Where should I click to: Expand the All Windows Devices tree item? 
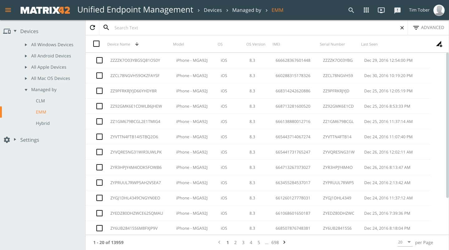[26, 45]
